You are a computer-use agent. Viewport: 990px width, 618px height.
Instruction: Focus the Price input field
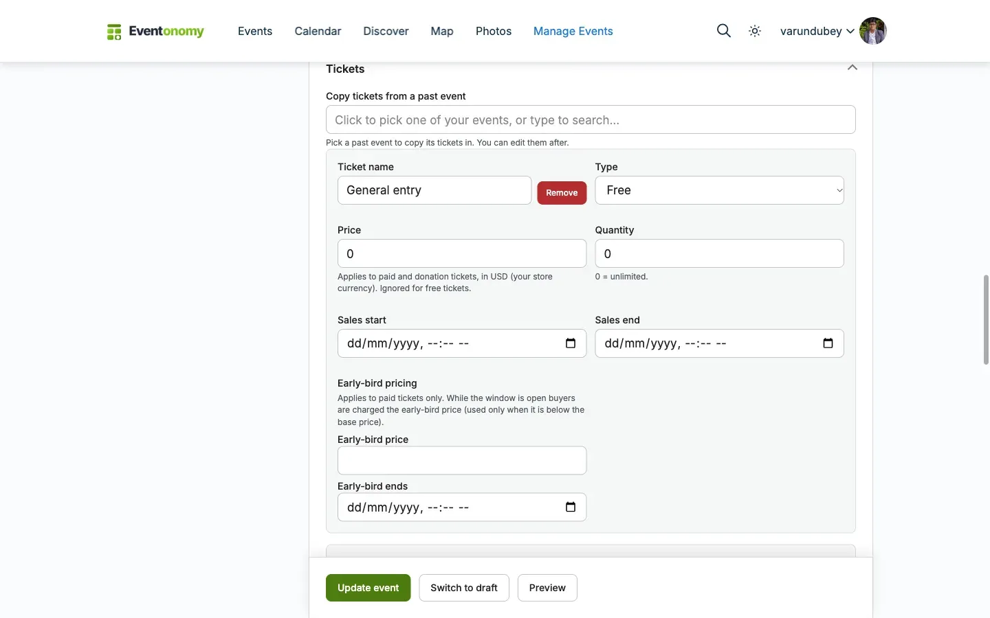[x=462, y=253]
